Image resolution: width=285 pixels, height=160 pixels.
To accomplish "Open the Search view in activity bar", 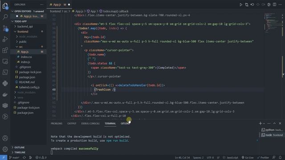I will pos(5,17).
